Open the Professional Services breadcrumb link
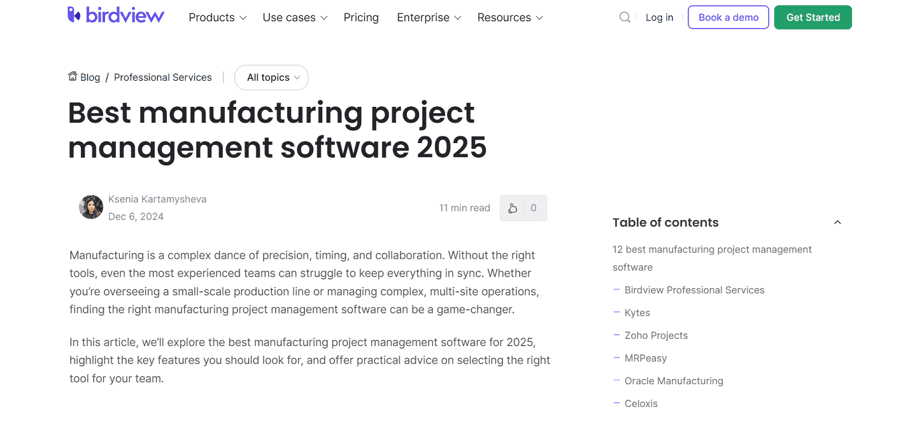The height and width of the screenshot is (421, 917). (162, 76)
